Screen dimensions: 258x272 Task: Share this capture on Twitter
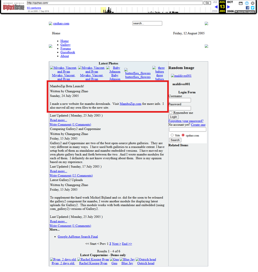coord(253,8)
